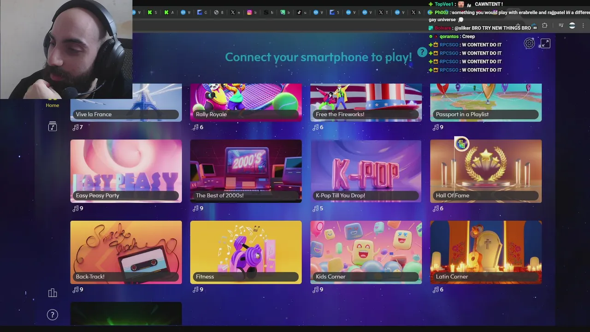Open the Vive la France playlist
Screen dimensions: 590x332
(x=126, y=102)
